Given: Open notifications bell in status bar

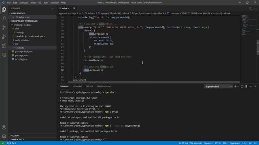Looking at the screenshot, I should click(x=255, y=143).
